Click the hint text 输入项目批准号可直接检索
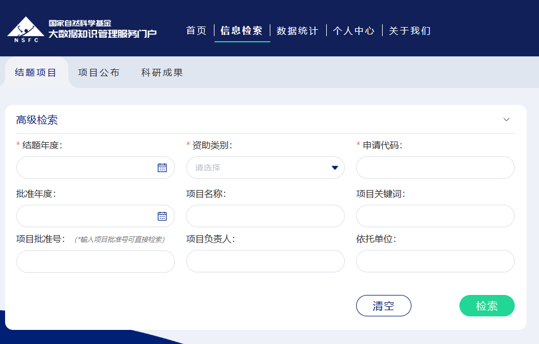Screen dimensions: 539x344 (120, 239)
